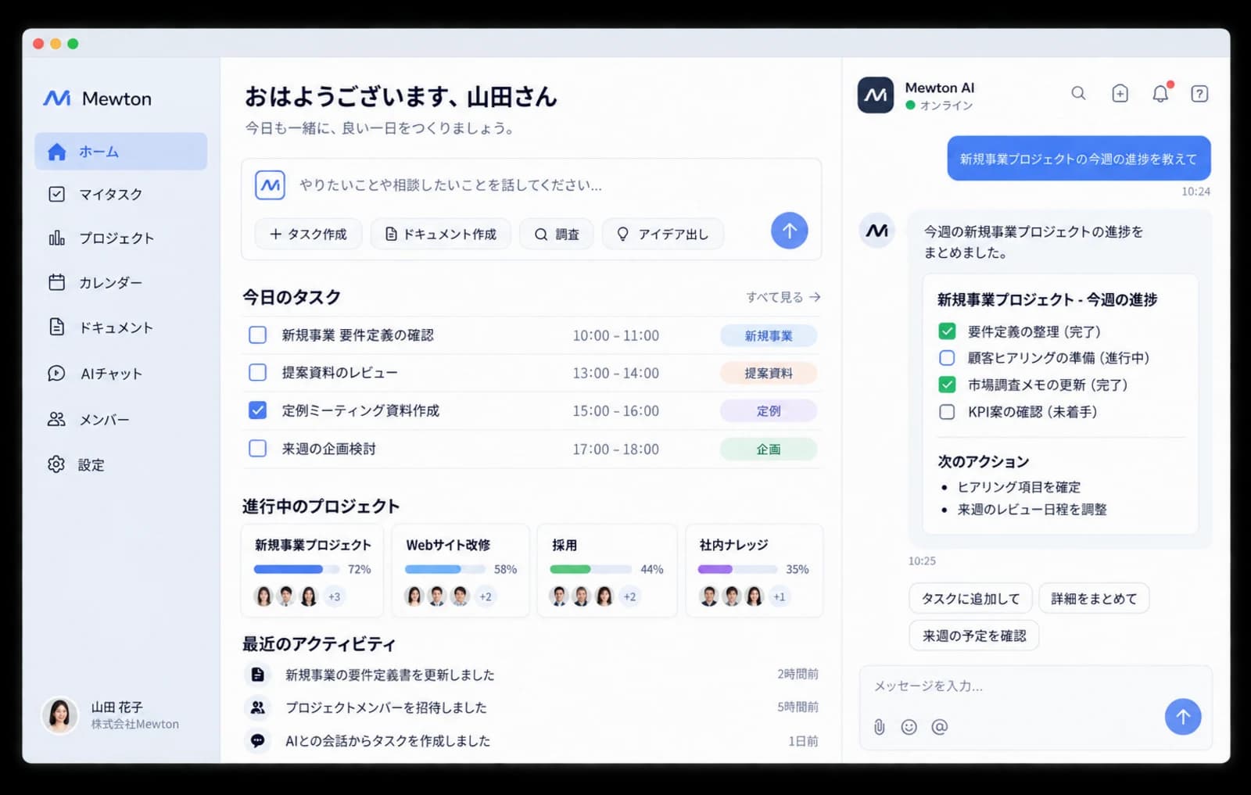Viewport: 1251px width, 795px height.
Task: Open the すべて見る link for today's tasks
Action: tap(783, 297)
